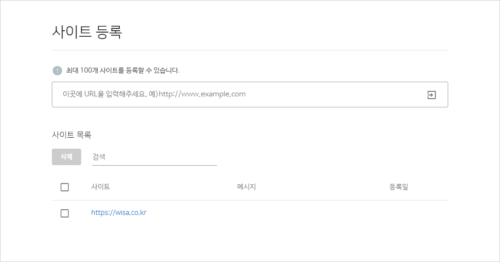Image resolution: width=500 pixels, height=262 pixels.
Task: Focus the URL input field
Action: click(250, 95)
